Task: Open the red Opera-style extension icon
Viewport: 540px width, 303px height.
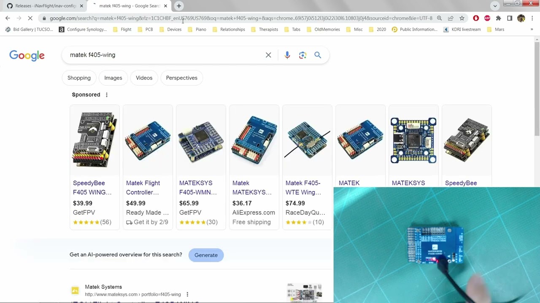Action: pos(476,18)
